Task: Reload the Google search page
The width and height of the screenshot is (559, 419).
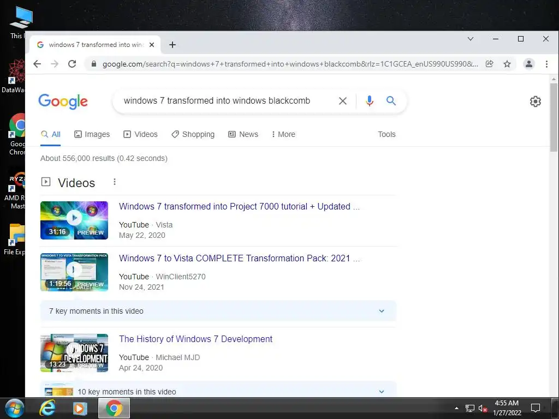Action: [x=72, y=64]
